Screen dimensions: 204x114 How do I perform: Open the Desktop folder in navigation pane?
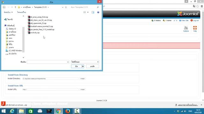pos(11,35)
